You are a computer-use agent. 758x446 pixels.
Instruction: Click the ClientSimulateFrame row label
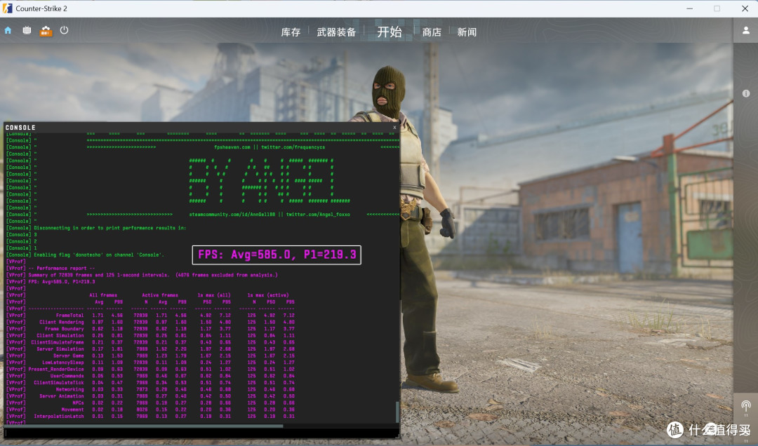[58, 343]
